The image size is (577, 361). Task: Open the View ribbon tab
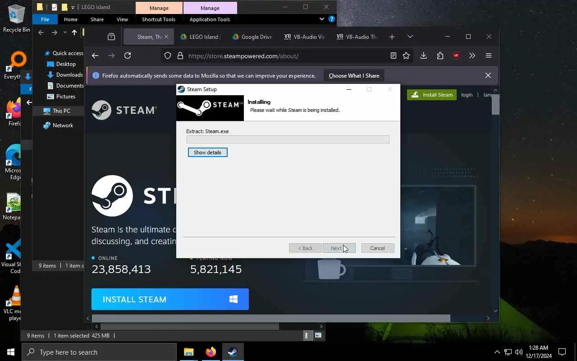(x=122, y=19)
